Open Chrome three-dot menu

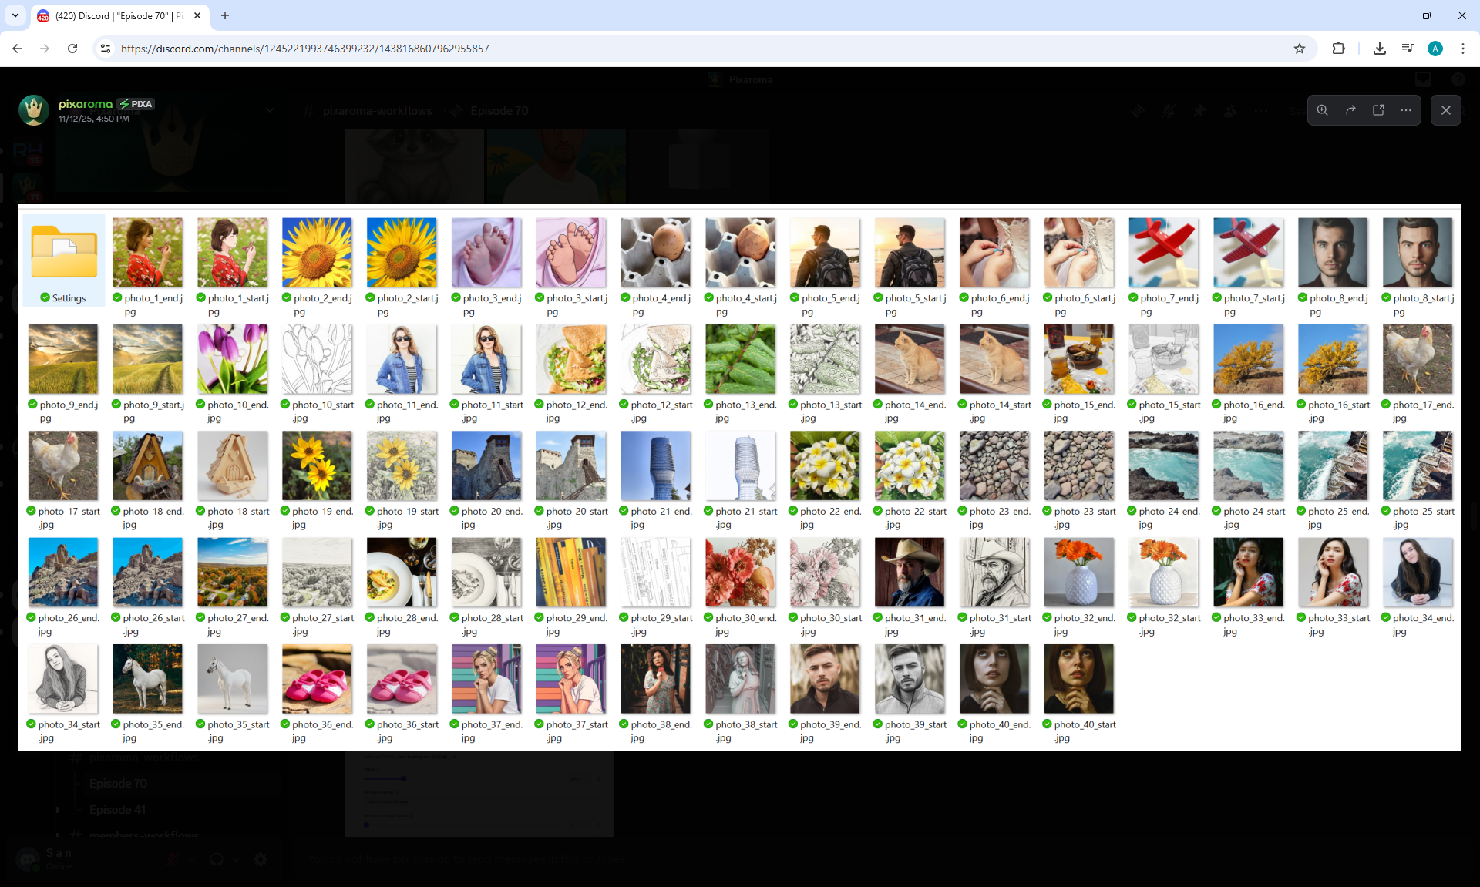click(1462, 49)
